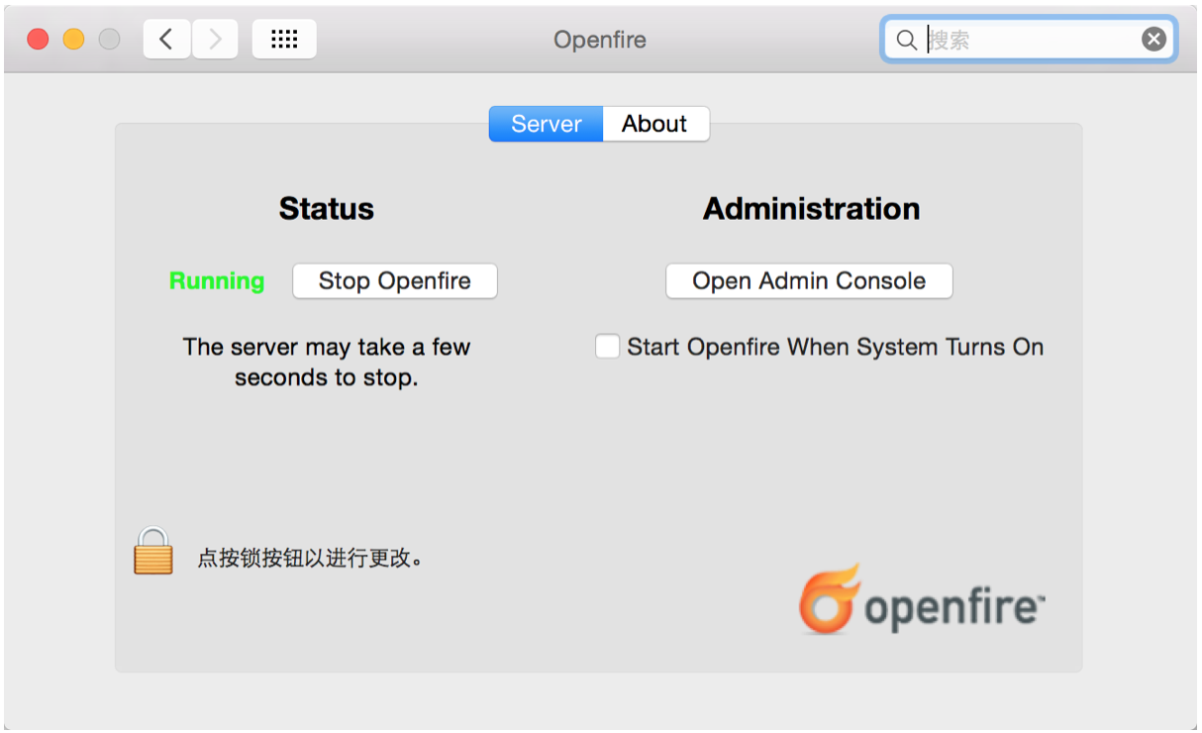Enable Start Openfire When System Turns On

pyautogui.click(x=607, y=347)
